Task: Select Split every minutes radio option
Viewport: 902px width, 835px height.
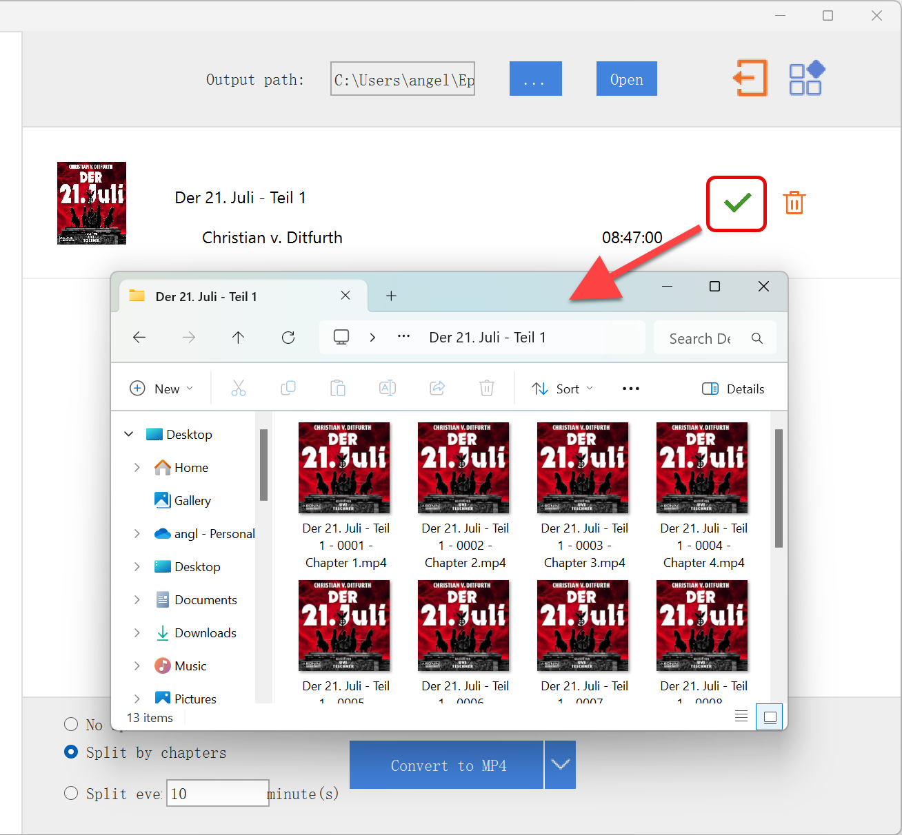Action: tap(71, 794)
